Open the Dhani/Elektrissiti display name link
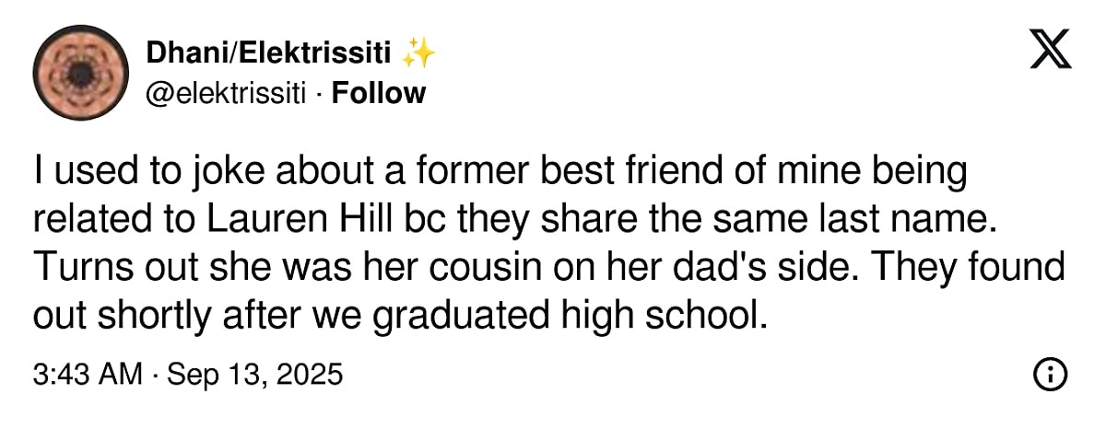This screenshot has height=429, width=1106. click(x=272, y=55)
